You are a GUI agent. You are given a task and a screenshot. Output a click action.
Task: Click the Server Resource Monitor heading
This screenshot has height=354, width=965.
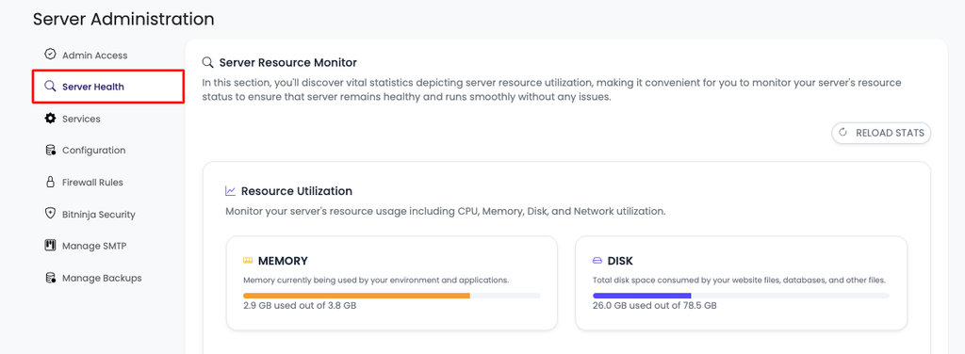288,63
